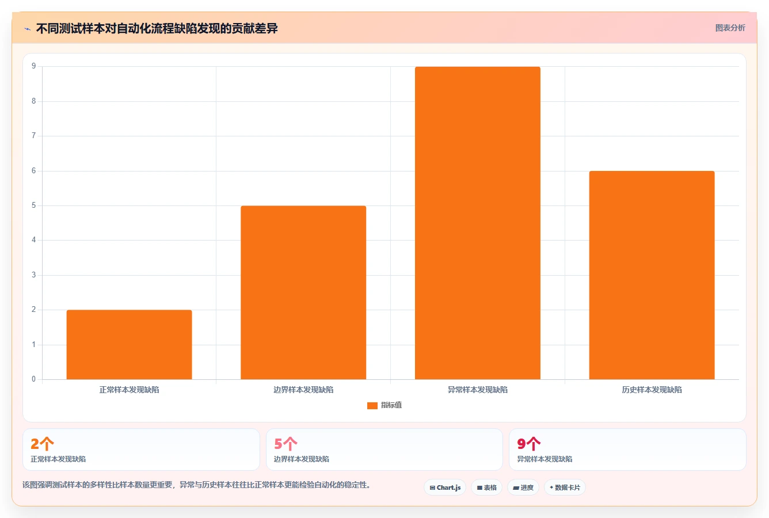Open the 9个 异常样本发现缺陷 data card
Screen dimensions: 769x518
tap(627, 450)
